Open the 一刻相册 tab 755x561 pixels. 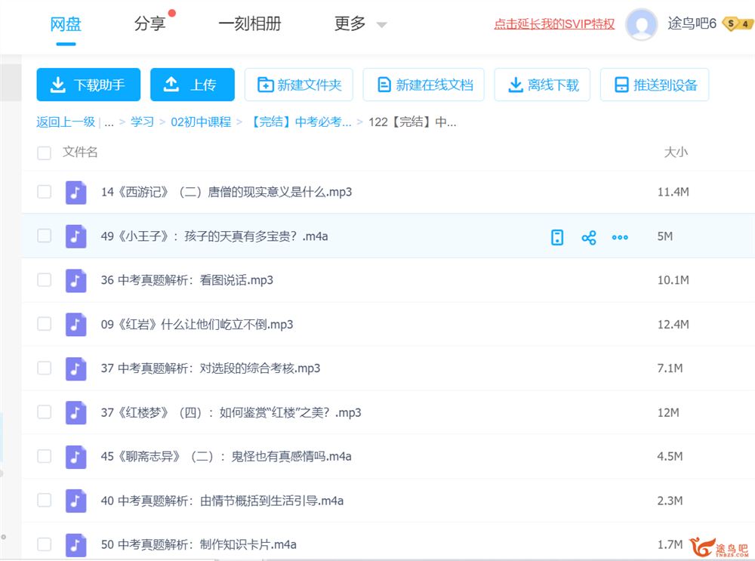pos(249,24)
